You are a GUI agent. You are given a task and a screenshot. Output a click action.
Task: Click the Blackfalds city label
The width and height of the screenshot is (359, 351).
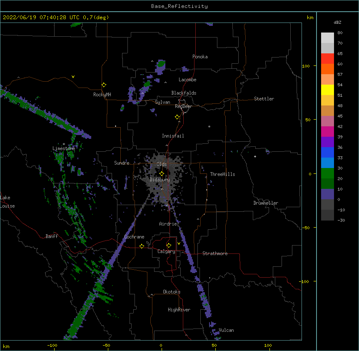184,93
